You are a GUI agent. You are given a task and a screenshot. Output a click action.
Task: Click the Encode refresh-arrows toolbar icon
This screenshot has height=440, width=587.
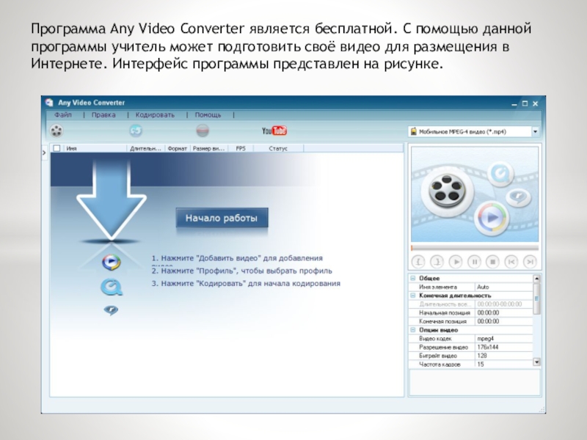click(136, 131)
